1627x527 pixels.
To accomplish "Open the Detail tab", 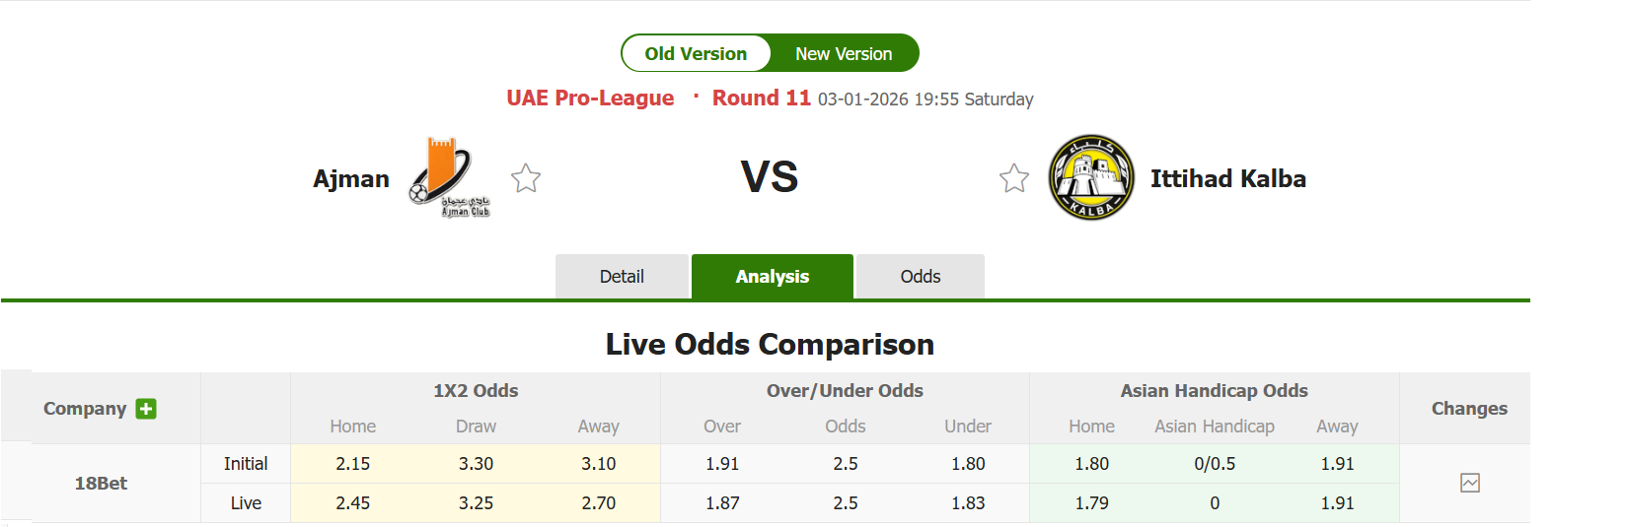I will point(622,277).
